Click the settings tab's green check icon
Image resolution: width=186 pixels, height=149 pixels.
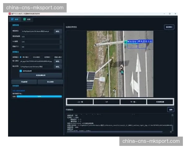[24, 19]
